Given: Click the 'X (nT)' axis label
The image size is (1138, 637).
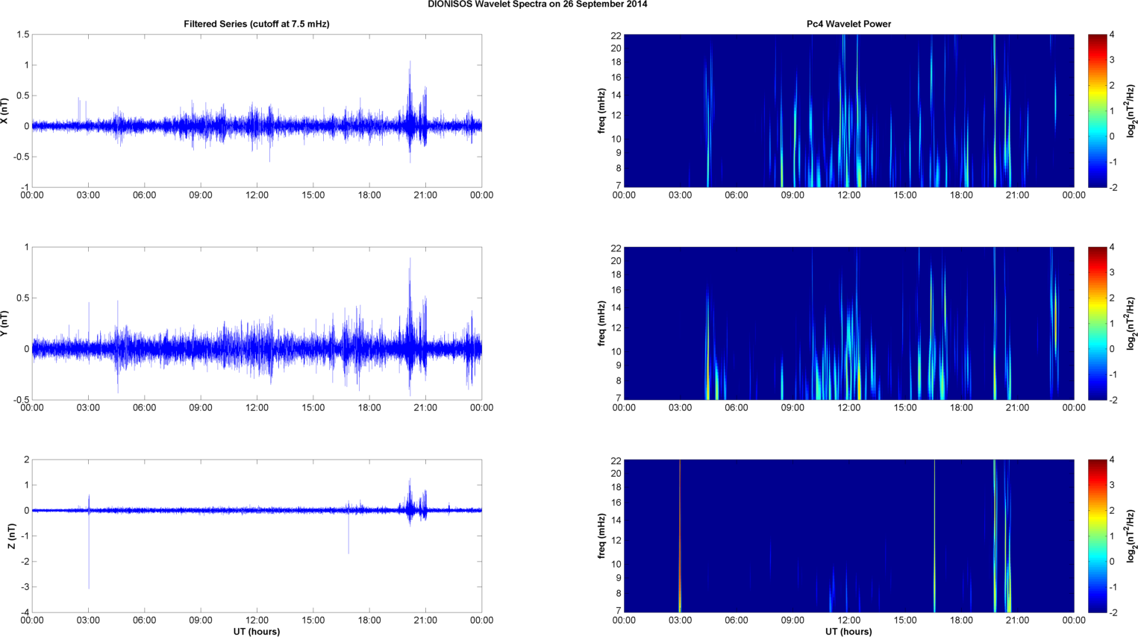Looking at the screenshot, I should 5,111.
